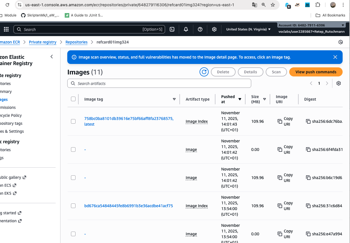The height and width of the screenshot is (243, 350).
Task: Click the browser address bar URL
Action: pyautogui.click(x=129, y=5)
